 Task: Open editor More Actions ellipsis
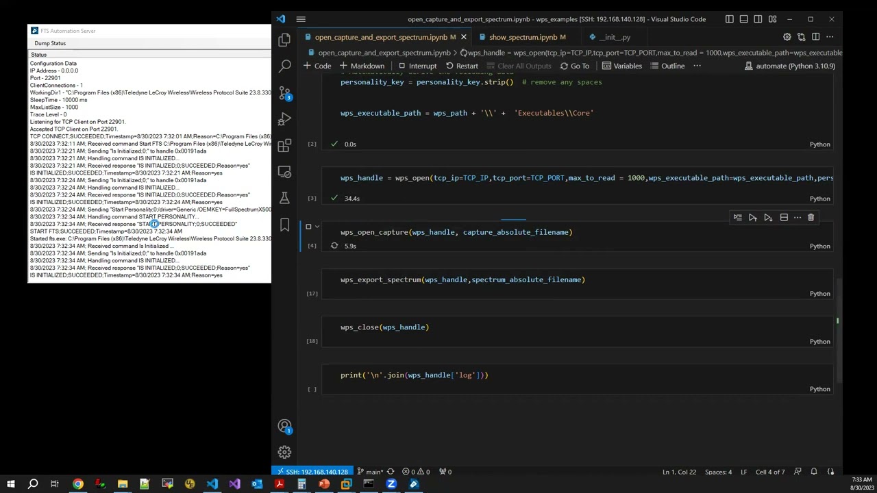click(830, 37)
